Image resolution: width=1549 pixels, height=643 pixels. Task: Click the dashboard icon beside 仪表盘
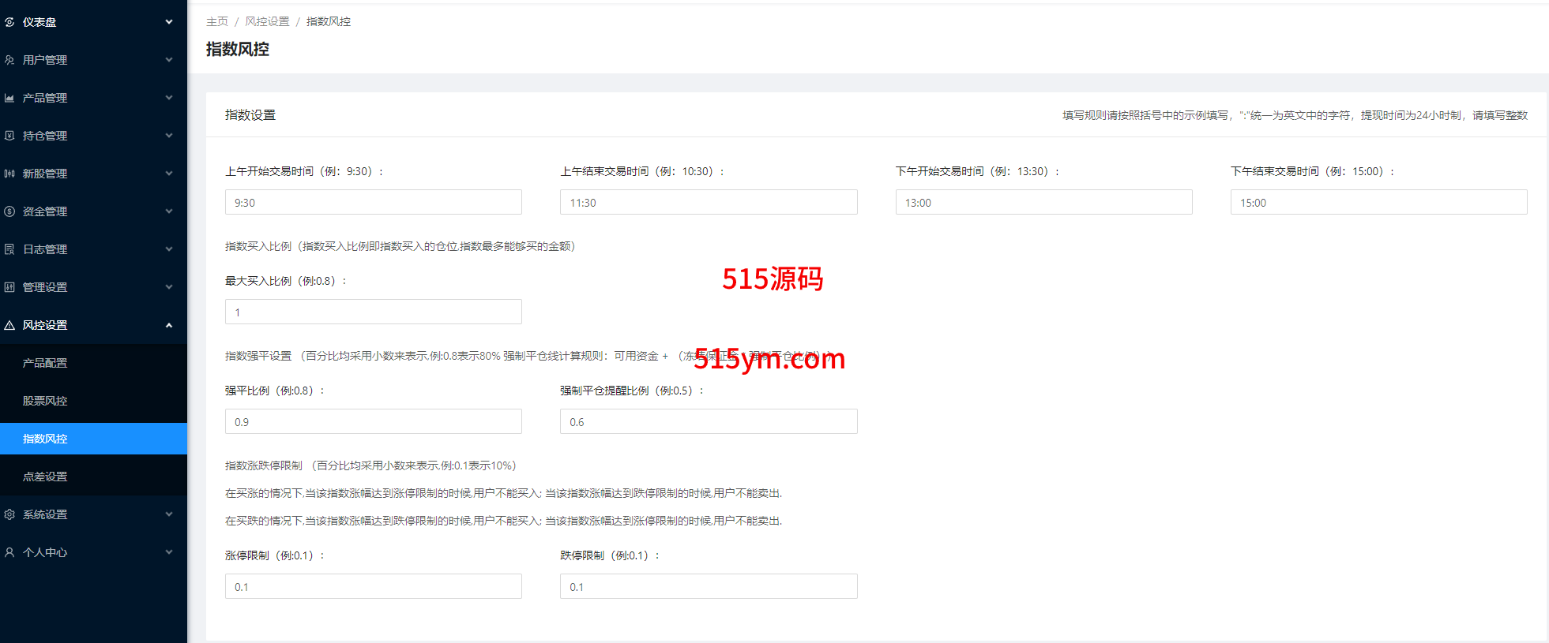(x=9, y=22)
